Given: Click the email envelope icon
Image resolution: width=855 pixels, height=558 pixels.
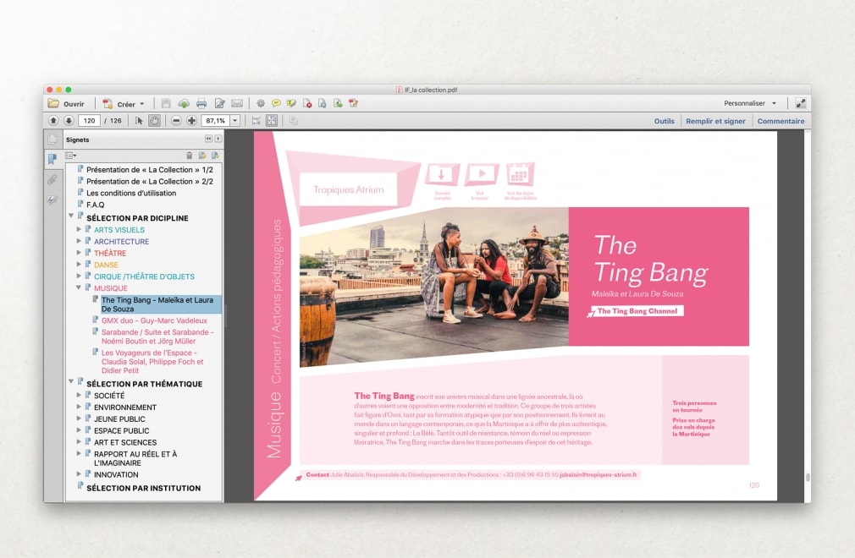Looking at the screenshot, I should (237, 103).
